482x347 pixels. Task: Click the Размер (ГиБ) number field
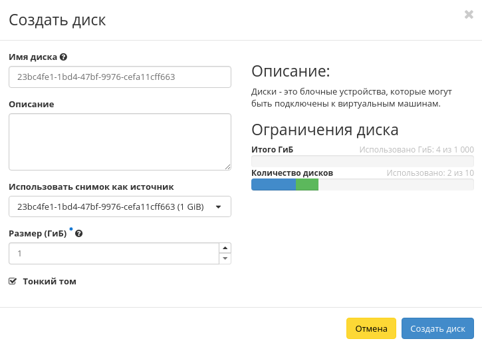pos(113,253)
